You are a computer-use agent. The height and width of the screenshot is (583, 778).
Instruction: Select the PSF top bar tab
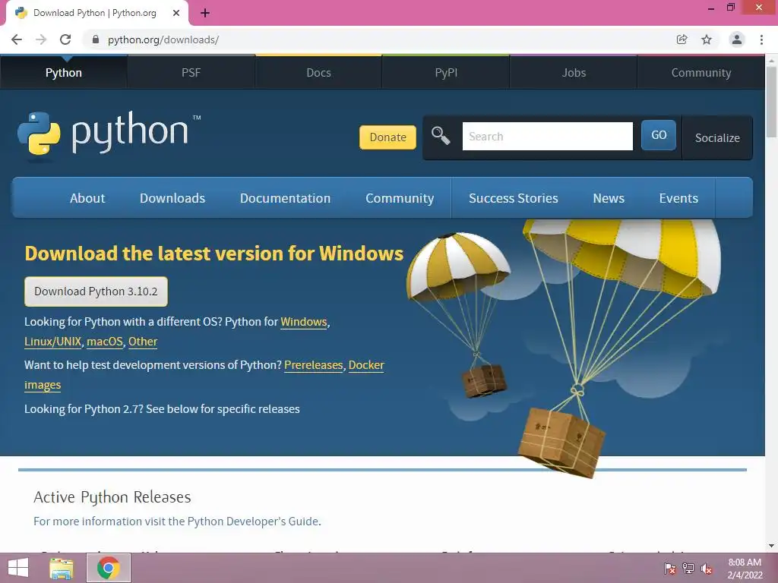[191, 72]
